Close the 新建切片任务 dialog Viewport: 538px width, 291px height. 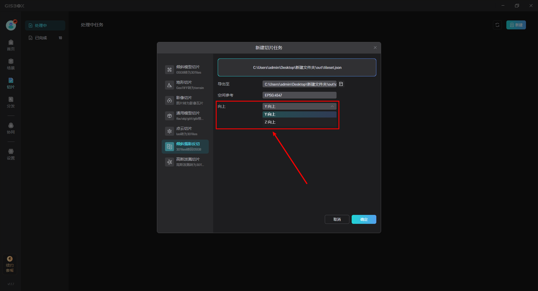click(375, 48)
